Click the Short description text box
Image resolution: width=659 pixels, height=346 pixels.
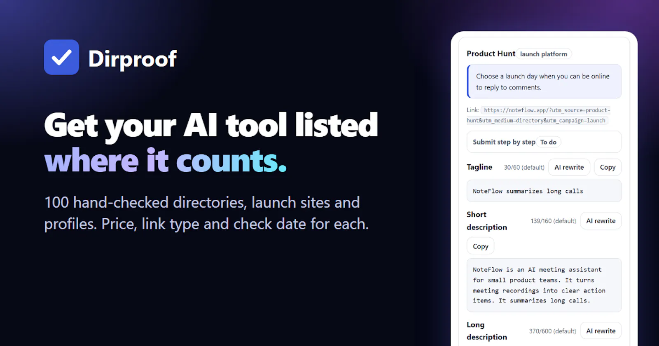click(x=544, y=285)
